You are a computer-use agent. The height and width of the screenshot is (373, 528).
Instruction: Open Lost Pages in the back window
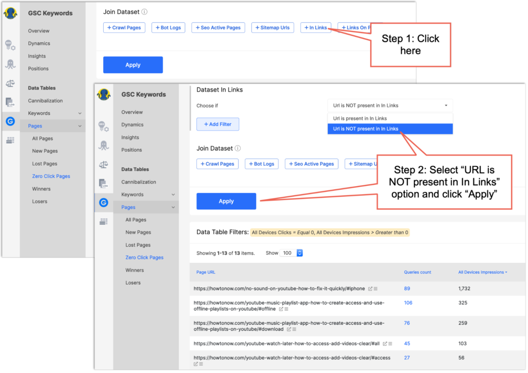(x=45, y=164)
